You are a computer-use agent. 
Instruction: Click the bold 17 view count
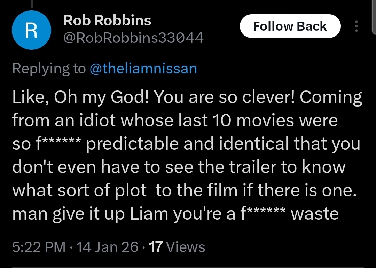pyautogui.click(x=156, y=247)
